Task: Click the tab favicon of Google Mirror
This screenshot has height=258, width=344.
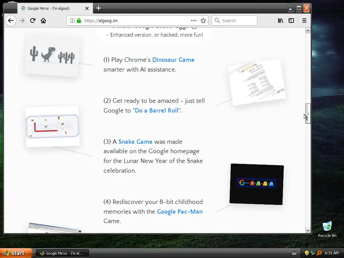Action: pyautogui.click(x=23, y=8)
